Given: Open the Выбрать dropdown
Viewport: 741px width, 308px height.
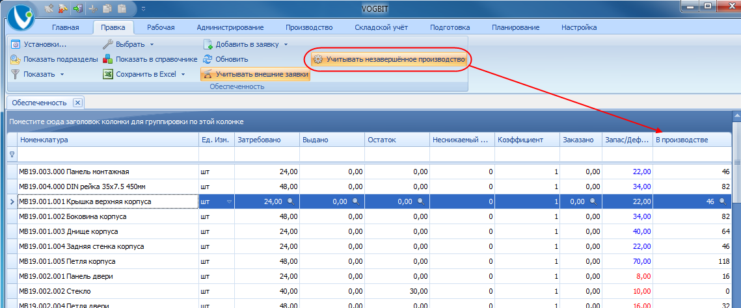Looking at the screenshot, I should (x=129, y=44).
